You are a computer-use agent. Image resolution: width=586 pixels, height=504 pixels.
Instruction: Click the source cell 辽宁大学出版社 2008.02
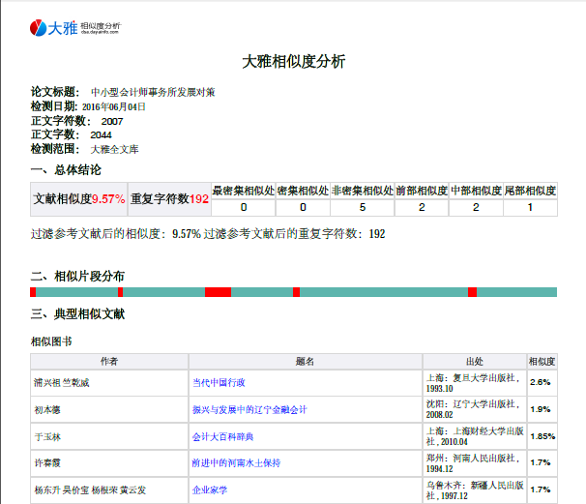475,409
